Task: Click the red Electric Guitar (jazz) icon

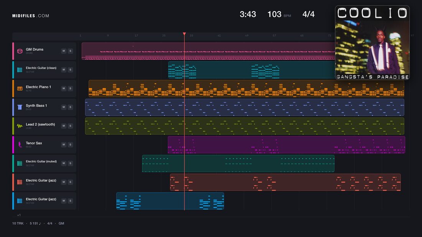Action: 20,182
